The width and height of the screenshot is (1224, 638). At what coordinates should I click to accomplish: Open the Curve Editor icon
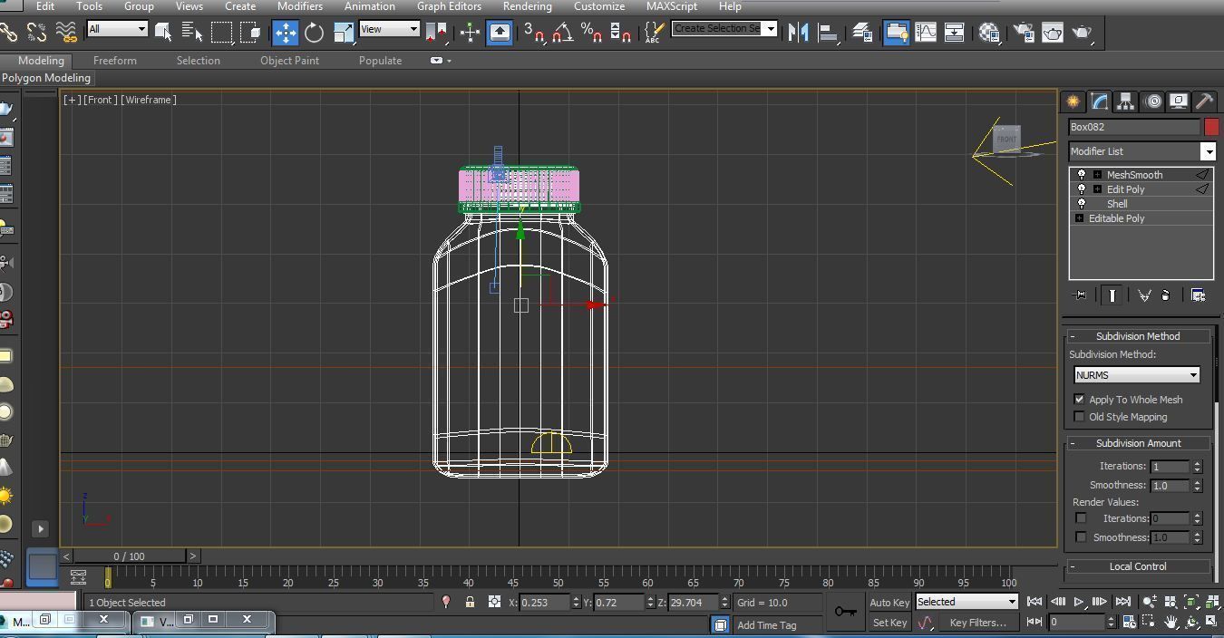coord(926,33)
